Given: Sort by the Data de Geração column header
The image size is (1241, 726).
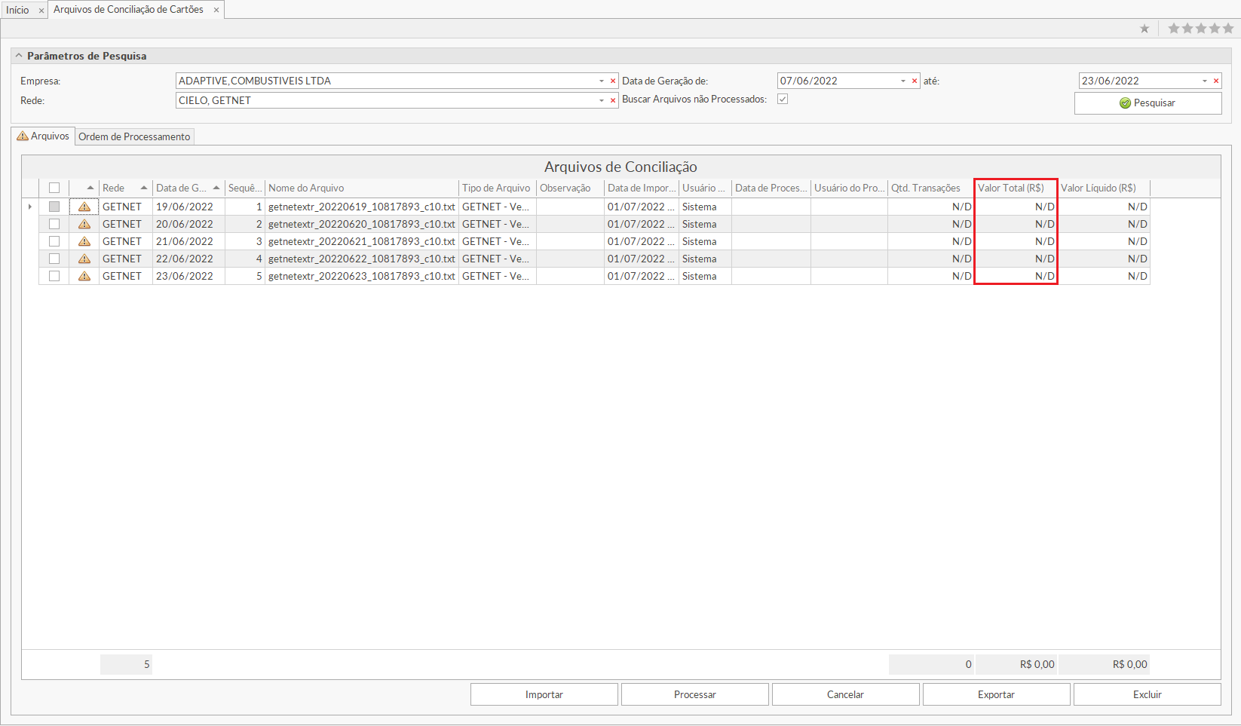Looking at the screenshot, I should [x=188, y=188].
